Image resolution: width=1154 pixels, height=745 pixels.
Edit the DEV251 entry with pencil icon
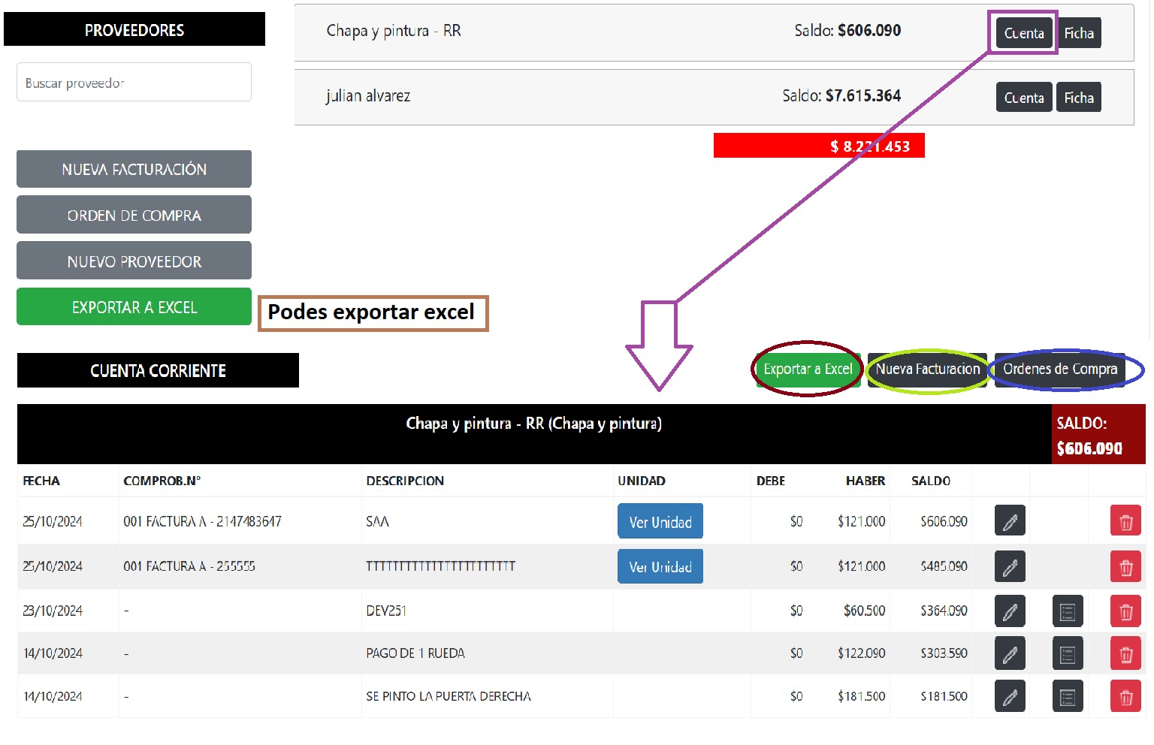pos(1010,611)
